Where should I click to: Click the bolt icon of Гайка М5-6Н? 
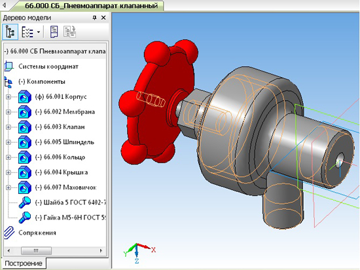[25, 218]
